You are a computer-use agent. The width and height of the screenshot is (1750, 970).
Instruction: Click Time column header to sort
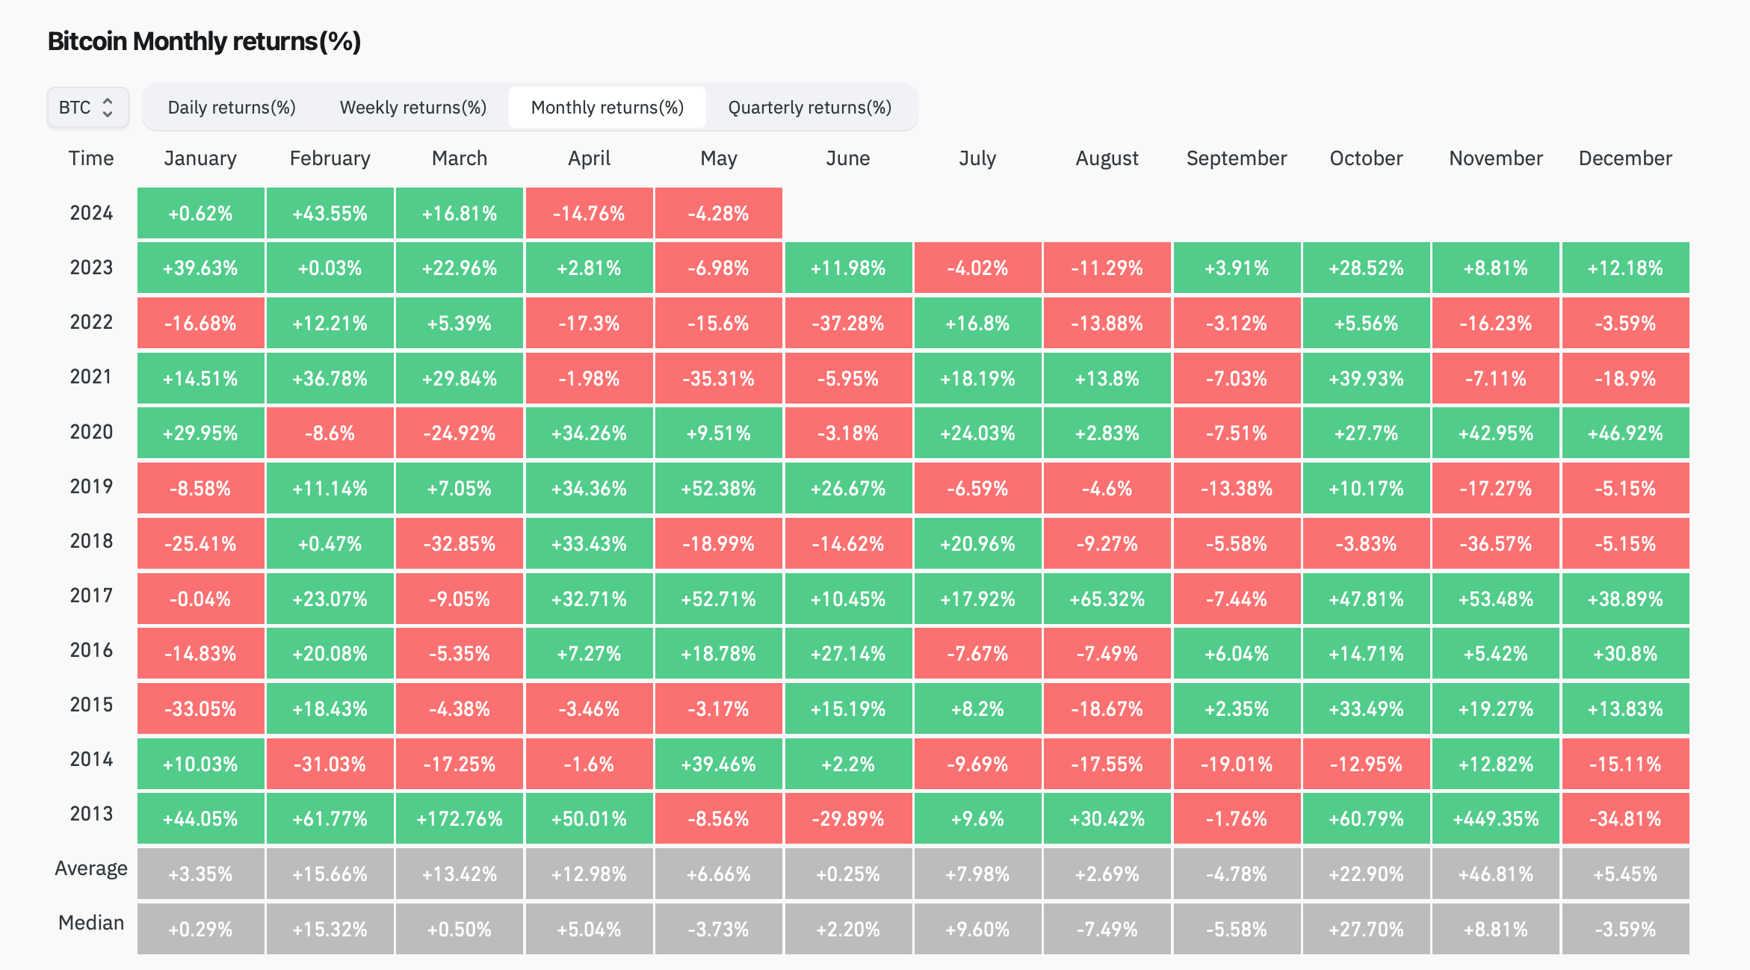pyautogui.click(x=90, y=156)
